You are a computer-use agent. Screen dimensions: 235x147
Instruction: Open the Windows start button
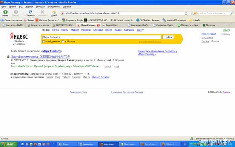[9, 144]
